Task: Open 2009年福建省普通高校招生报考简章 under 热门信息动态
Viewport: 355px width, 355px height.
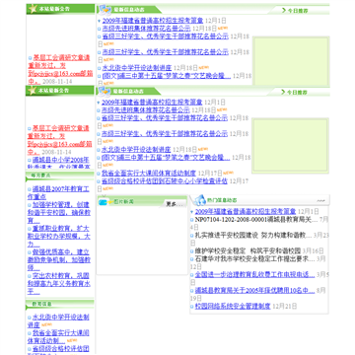Action: coord(246,211)
